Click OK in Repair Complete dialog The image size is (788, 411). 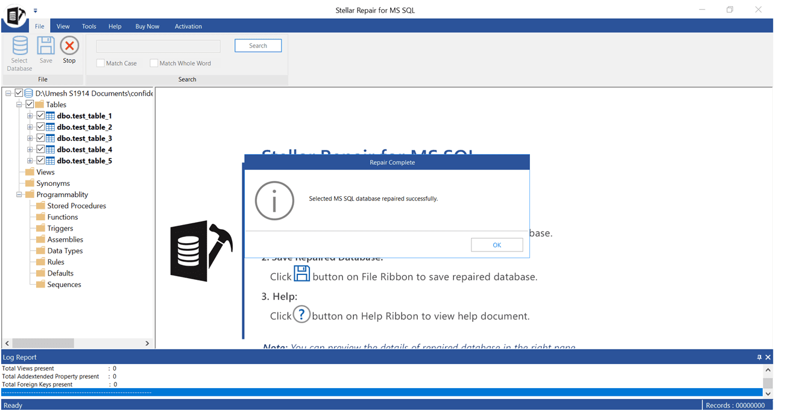[x=497, y=245]
